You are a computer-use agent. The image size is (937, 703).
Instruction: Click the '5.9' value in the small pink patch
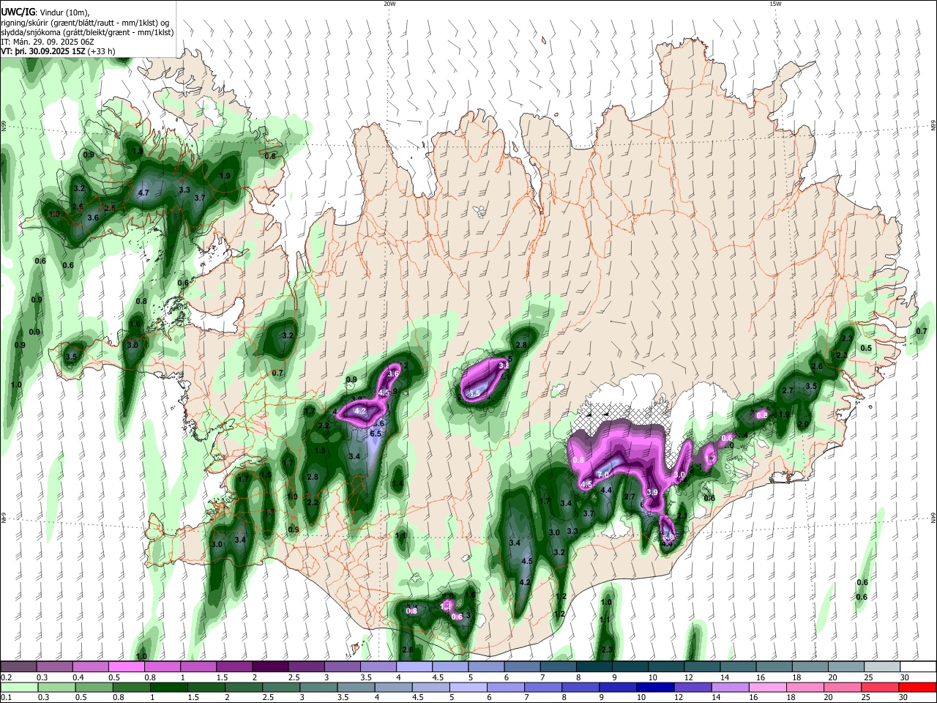tap(668, 538)
